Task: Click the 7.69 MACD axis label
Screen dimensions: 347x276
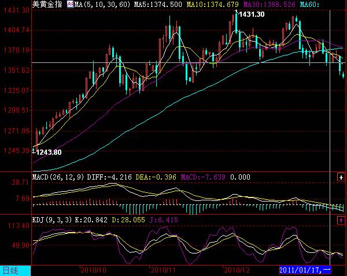Action: [22, 199]
